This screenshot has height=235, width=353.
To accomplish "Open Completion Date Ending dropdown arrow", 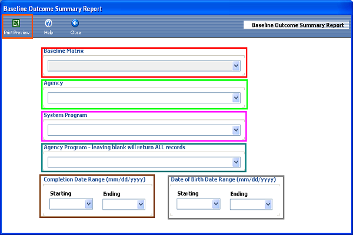I will tap(141, 204).
